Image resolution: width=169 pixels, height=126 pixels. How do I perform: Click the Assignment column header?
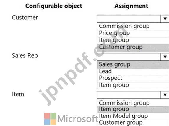131,6
